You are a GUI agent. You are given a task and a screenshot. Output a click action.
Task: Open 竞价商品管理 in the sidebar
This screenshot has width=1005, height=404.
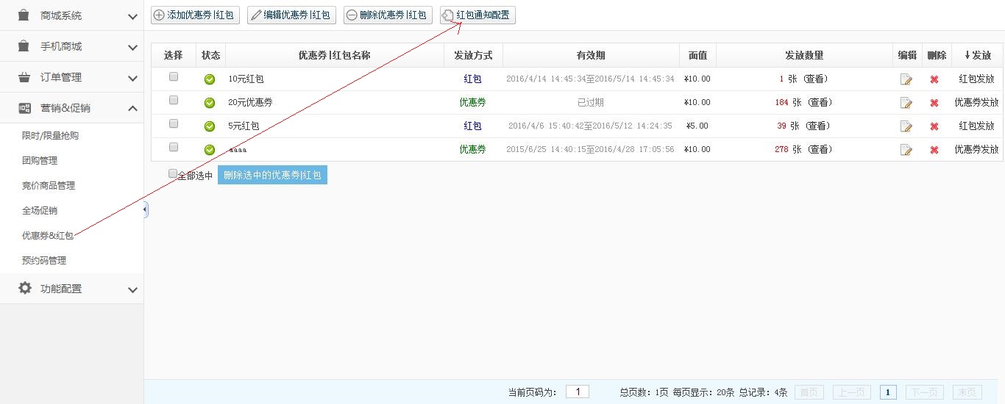coord(49,186)
